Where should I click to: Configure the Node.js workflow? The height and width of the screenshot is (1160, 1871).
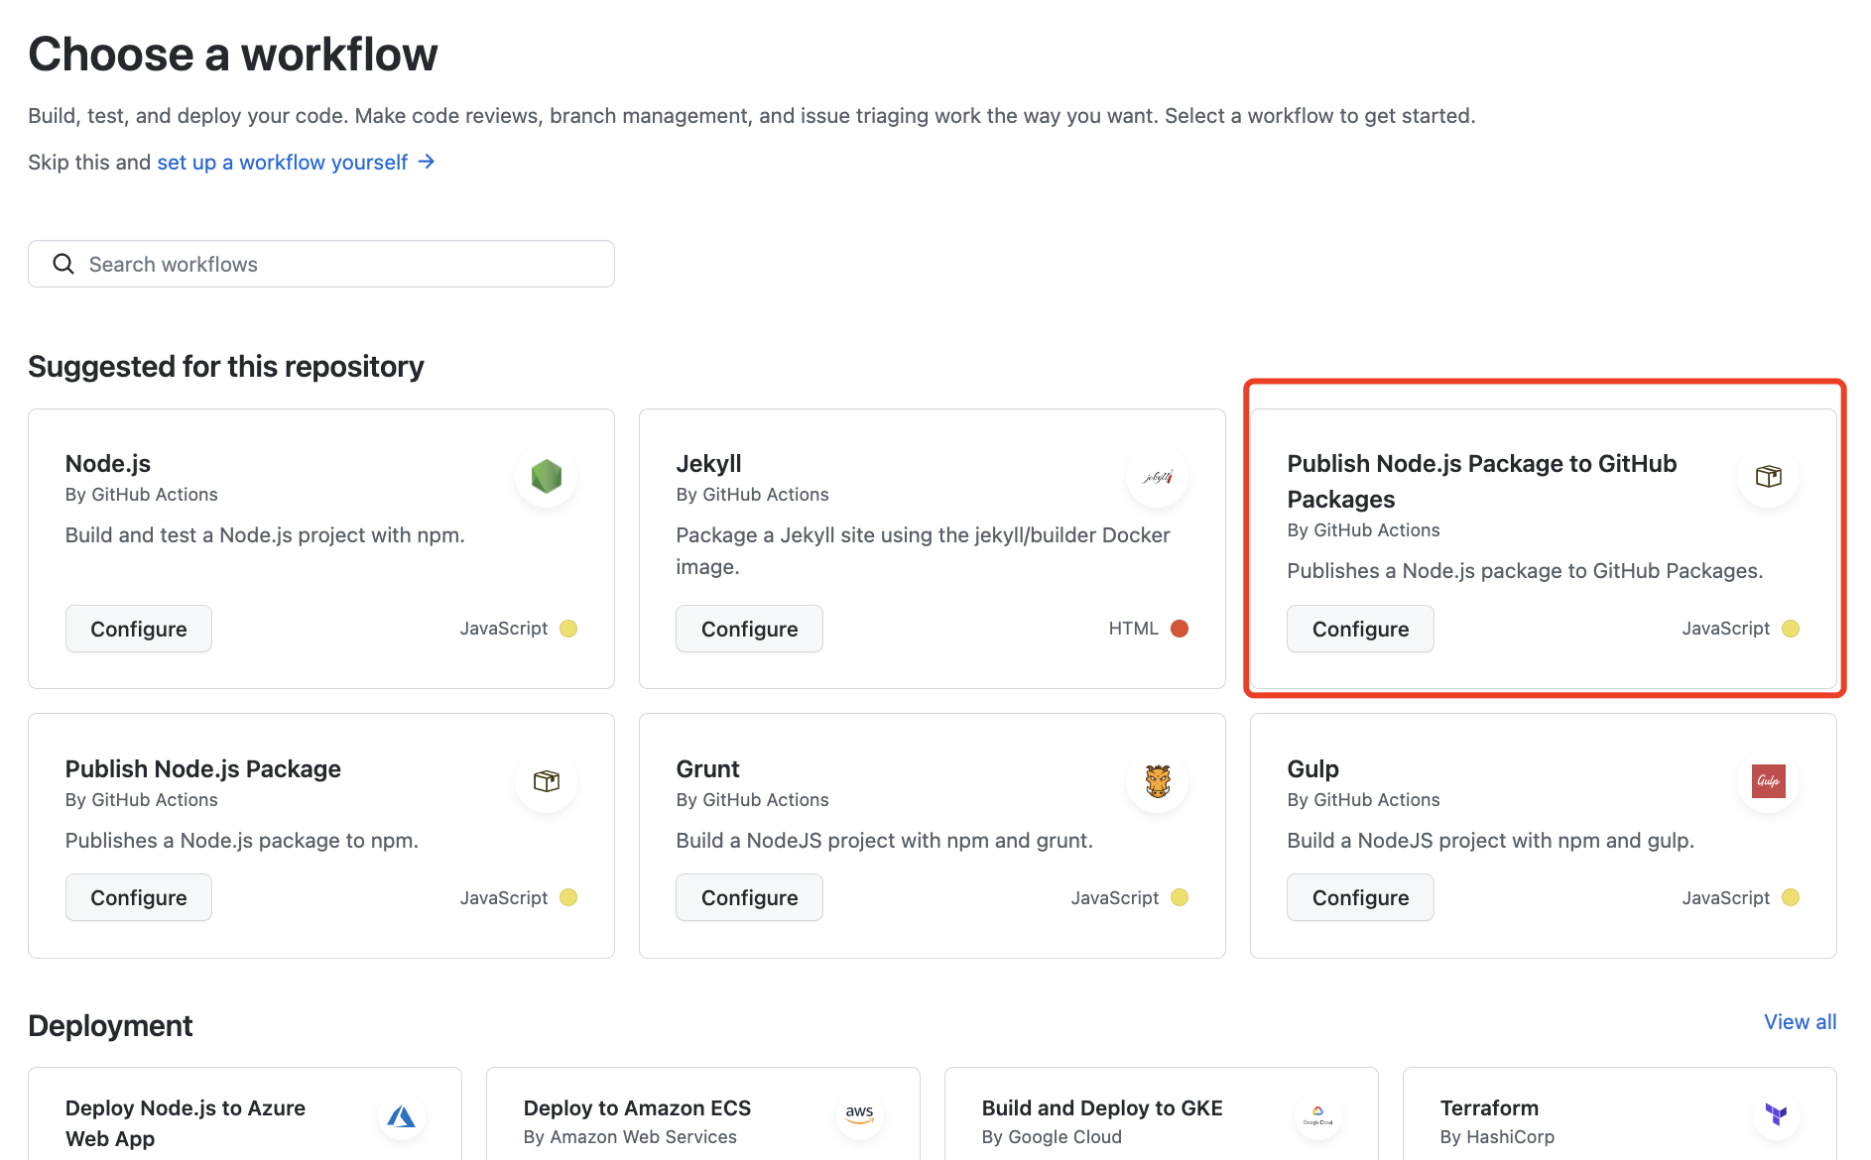click(139, 629)
